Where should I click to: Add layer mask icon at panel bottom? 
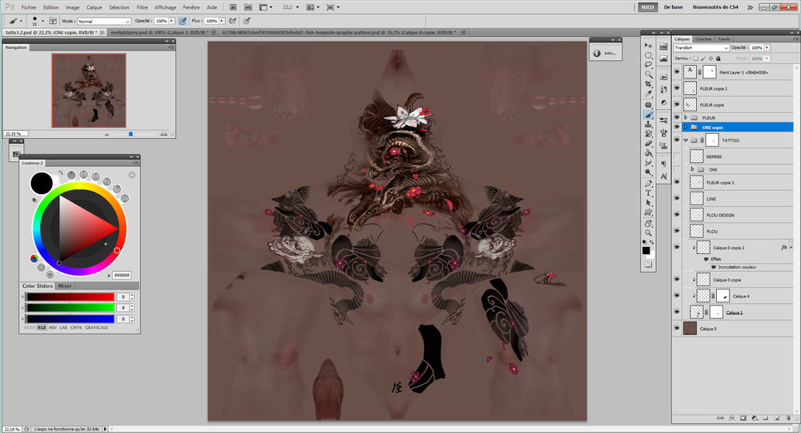point(743,419)
